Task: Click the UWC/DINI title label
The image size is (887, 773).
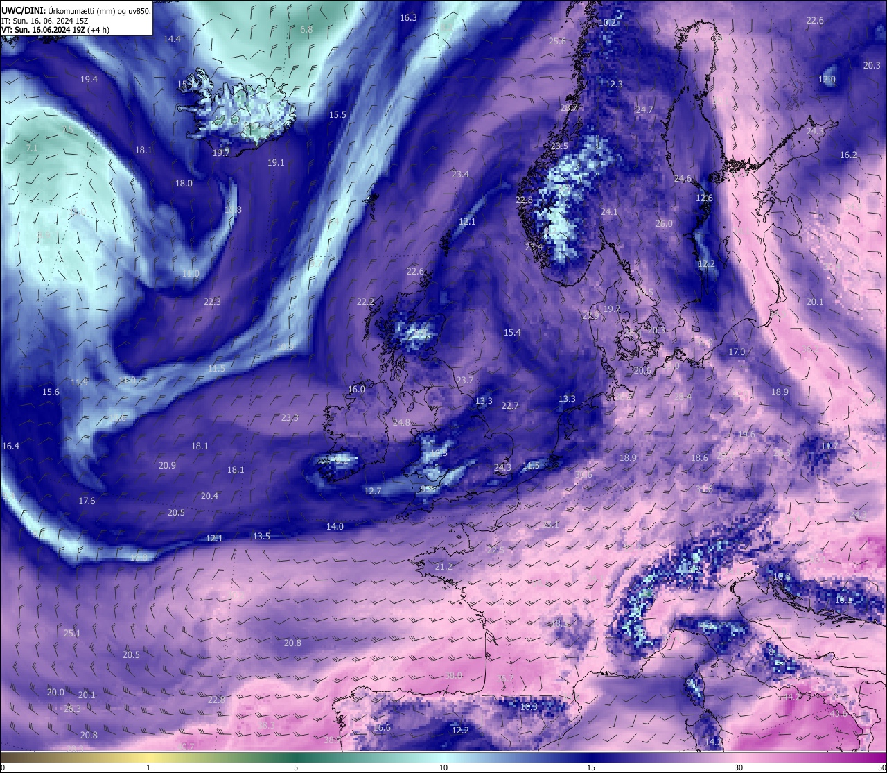Action: click(24, 10)
